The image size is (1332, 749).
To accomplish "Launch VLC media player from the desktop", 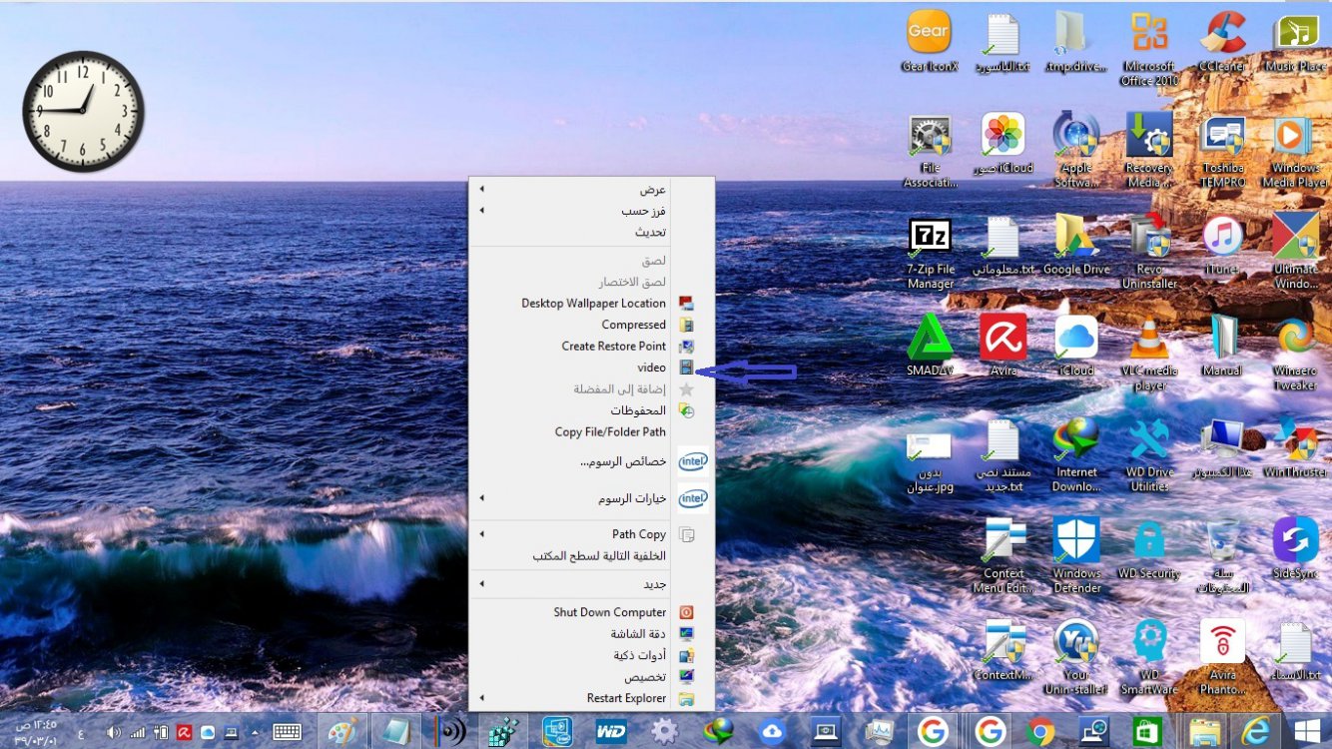I will 1149,354.
